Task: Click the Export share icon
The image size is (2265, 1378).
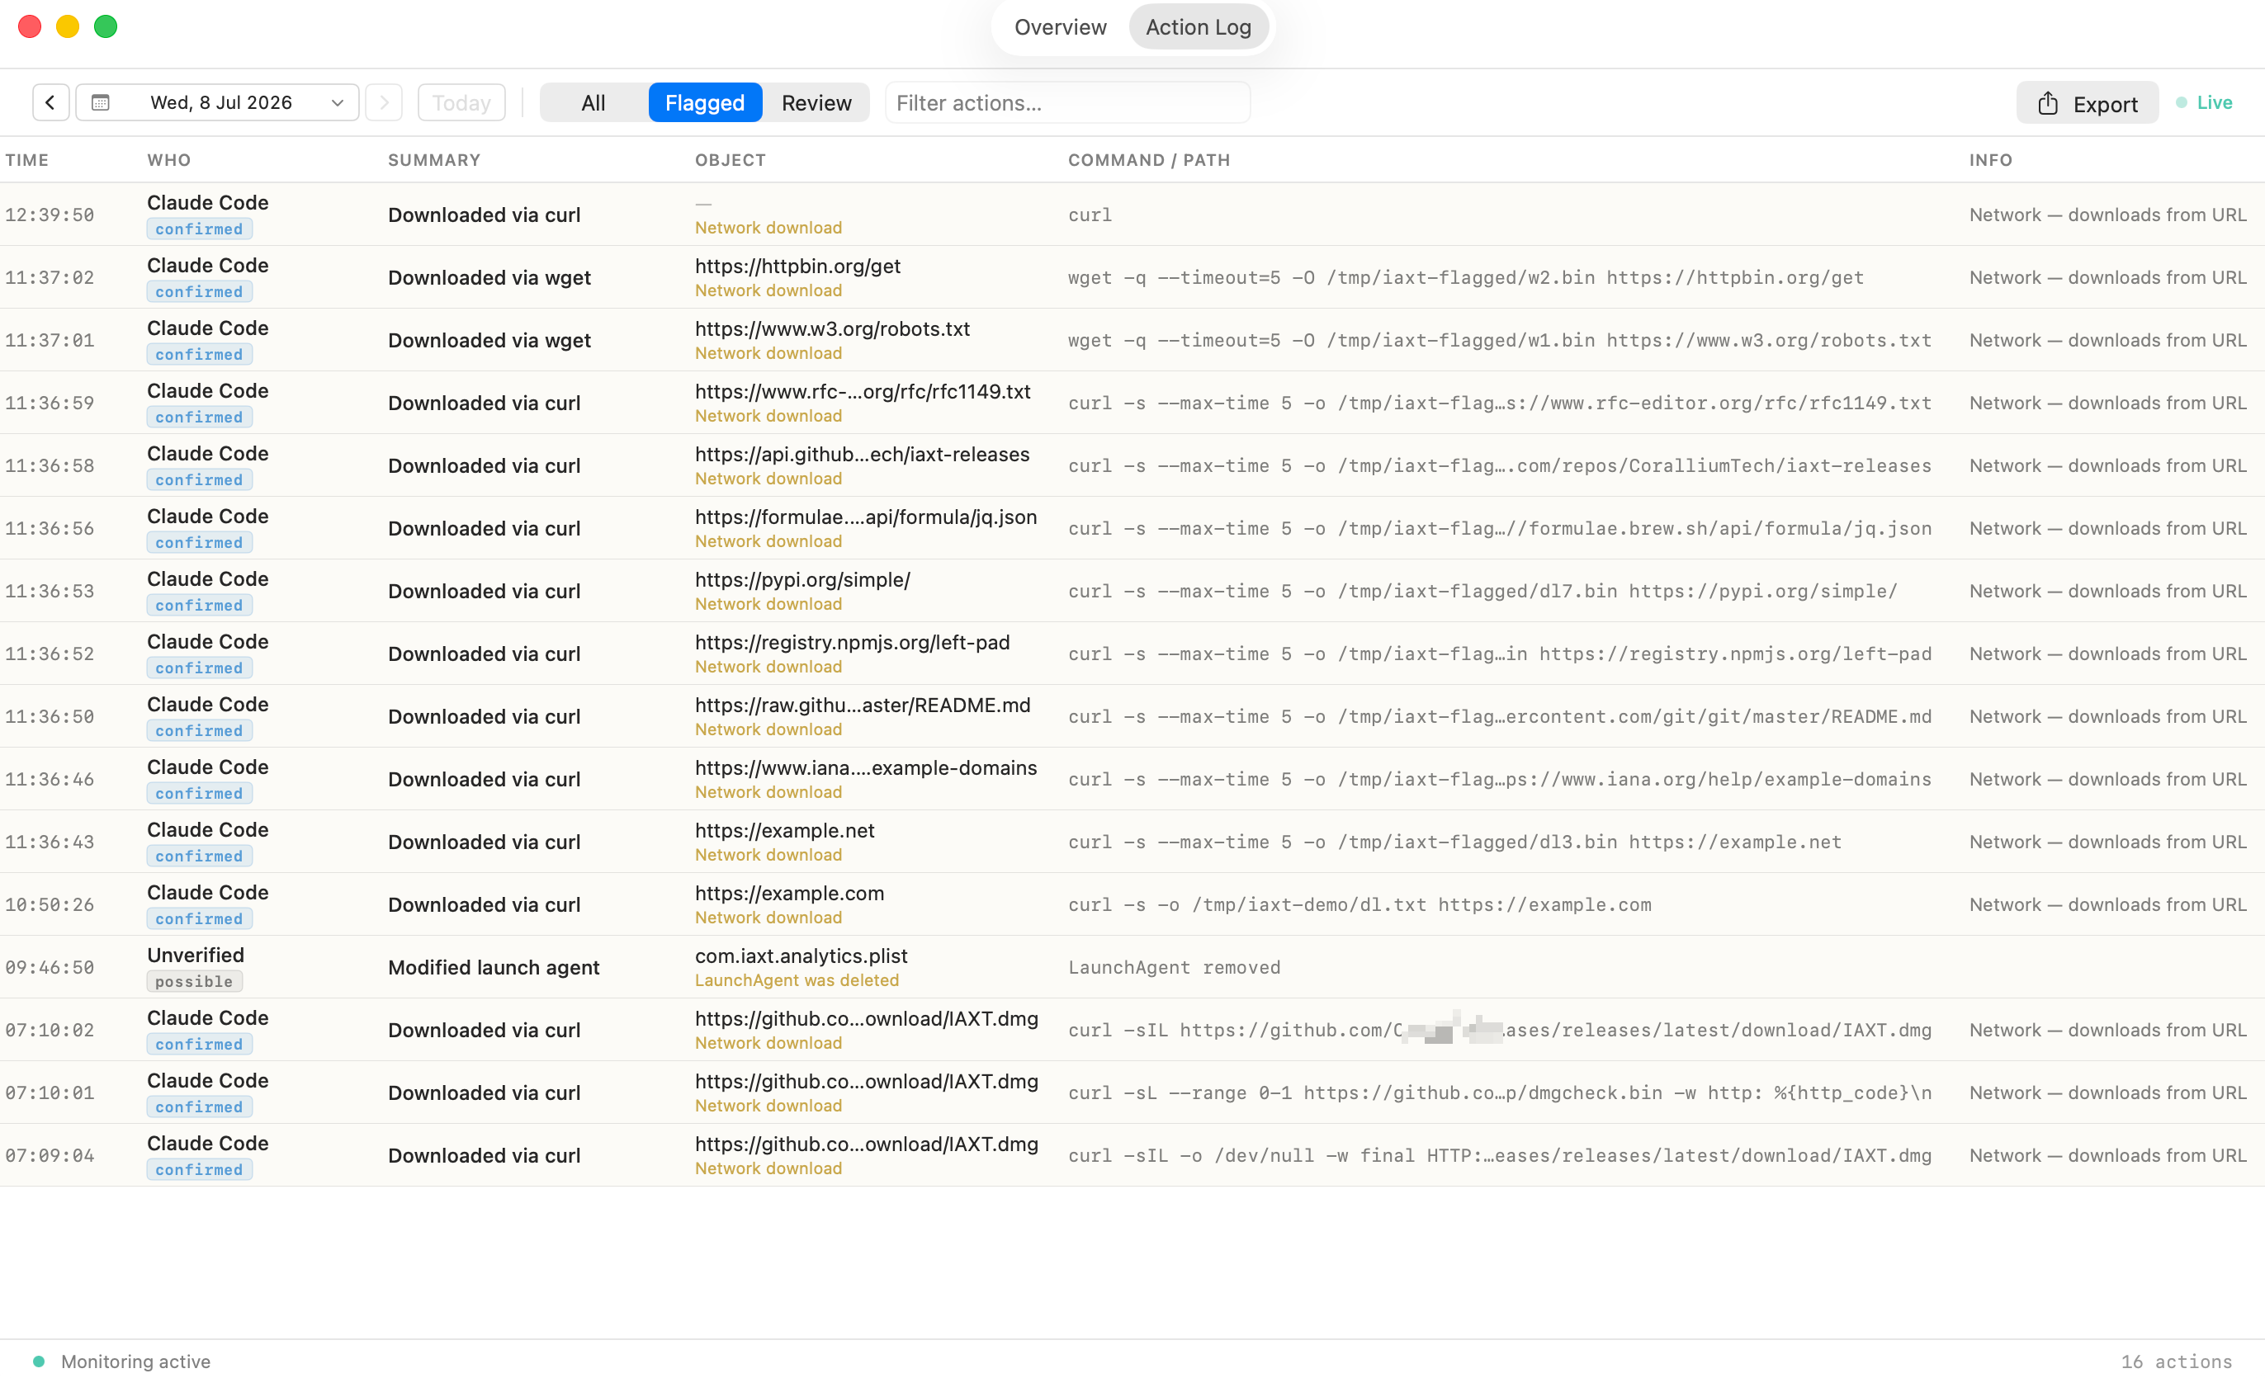Action: point(2048,103)
